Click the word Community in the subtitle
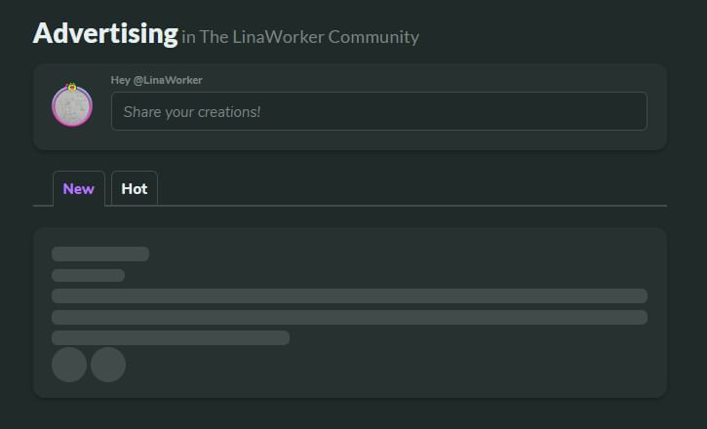The height and width of the screenshot is (429, 707). 373,37
